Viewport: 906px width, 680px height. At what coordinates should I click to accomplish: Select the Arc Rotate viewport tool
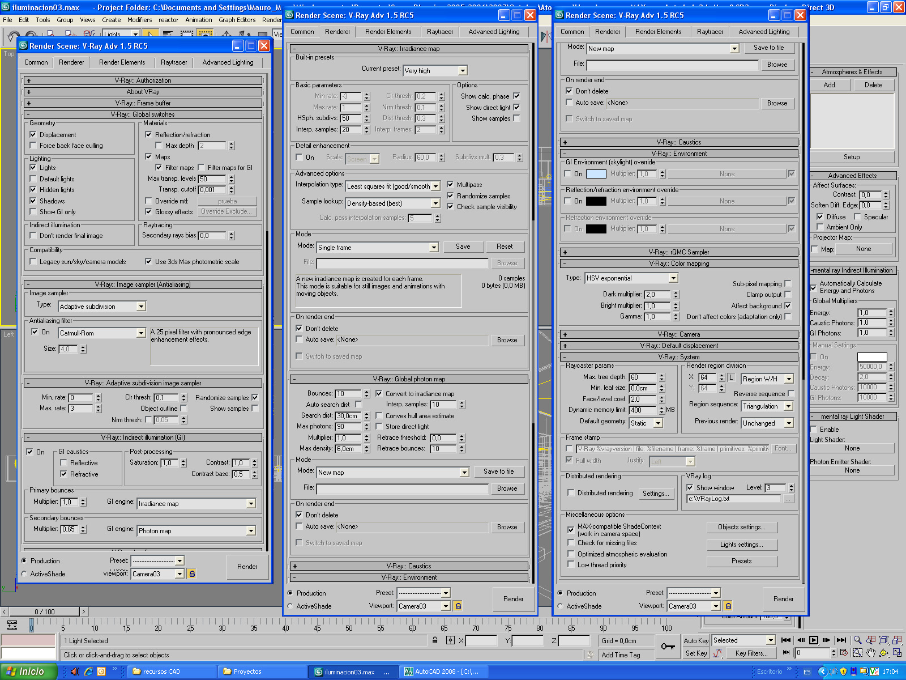tap(884, 653)
